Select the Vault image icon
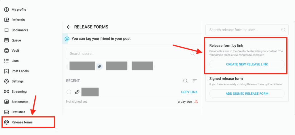Viewport: 295px width, 135px height. 7,50
